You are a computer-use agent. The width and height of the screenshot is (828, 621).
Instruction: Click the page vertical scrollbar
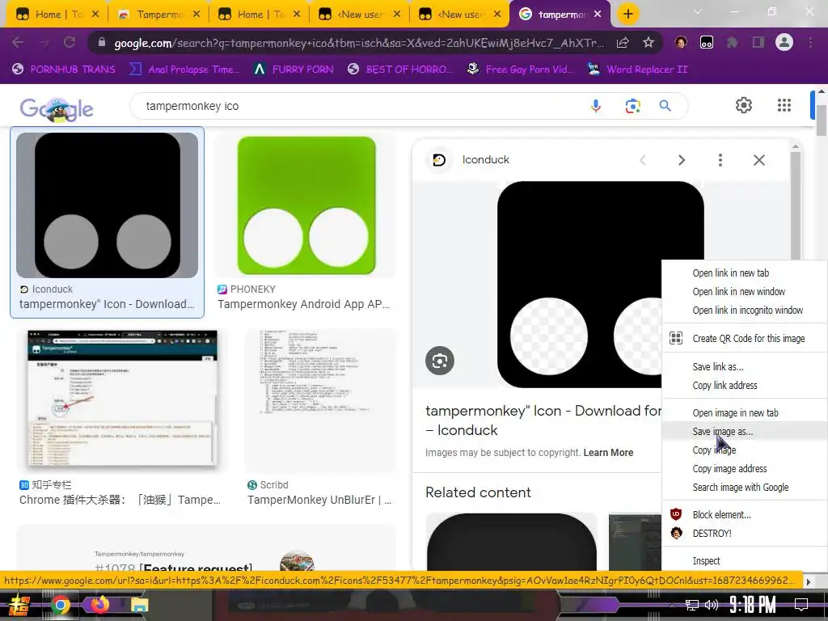(822, 120)
